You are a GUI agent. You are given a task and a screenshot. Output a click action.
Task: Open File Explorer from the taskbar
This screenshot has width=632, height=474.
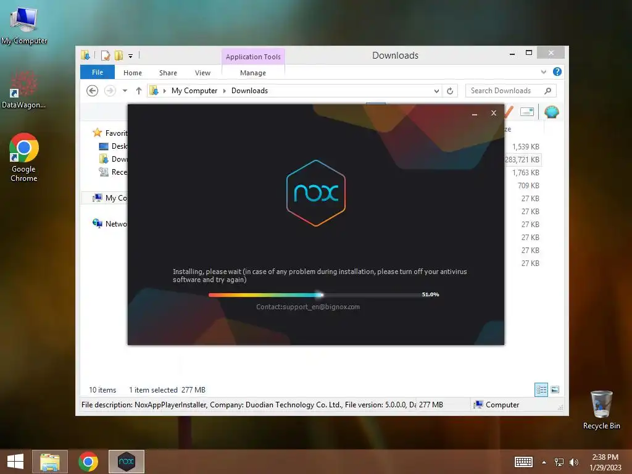coord(50,462)
